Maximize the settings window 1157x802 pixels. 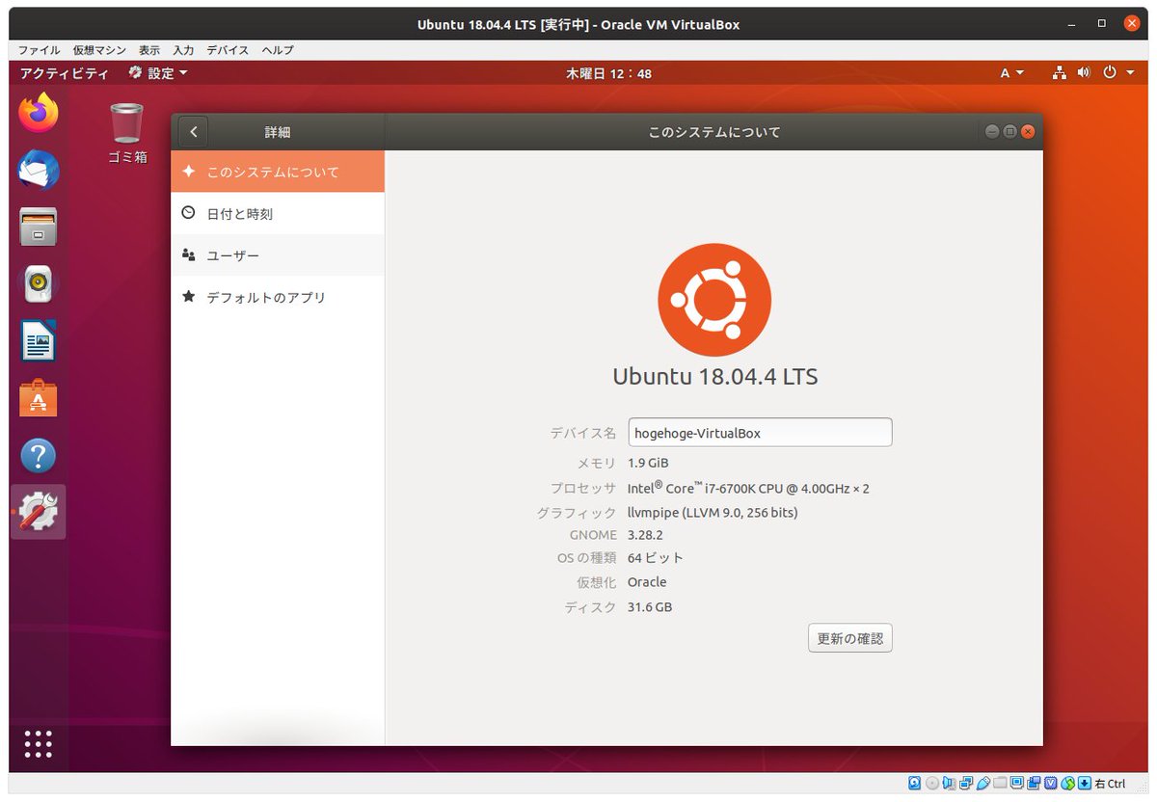click(x=1009, y=132)
